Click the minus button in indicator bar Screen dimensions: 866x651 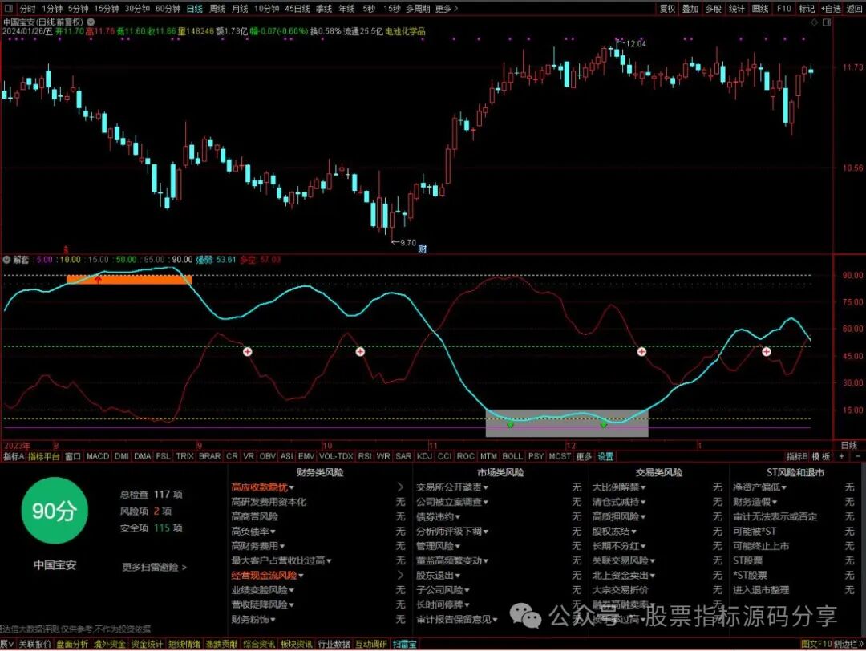pos(858,456)
